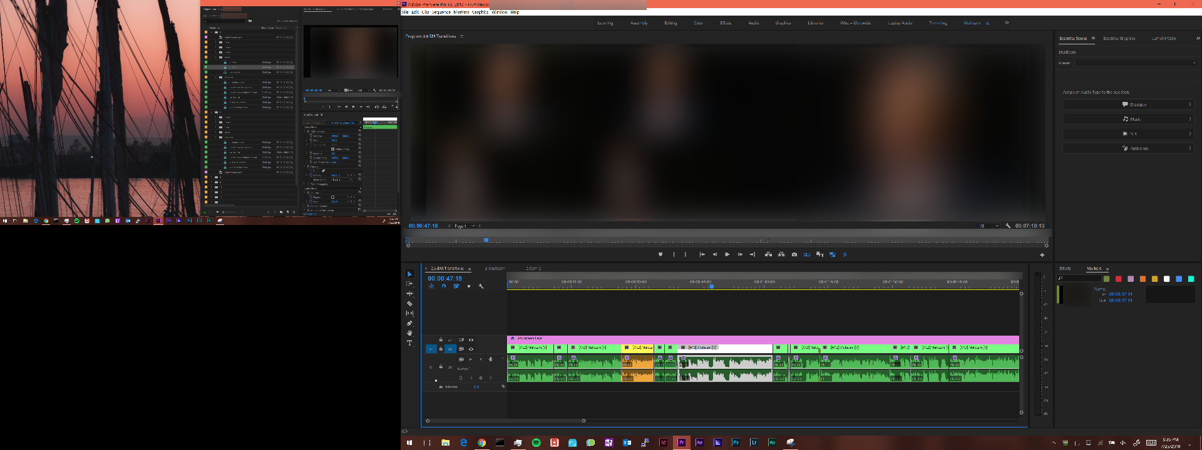Step back one frame
The height and width of the screenshot is (450, 1202).
(714, 254)
